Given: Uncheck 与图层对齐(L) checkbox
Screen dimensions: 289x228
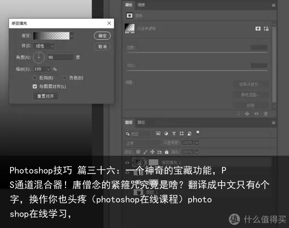Looking at the screenshot, I should point(35,86).
